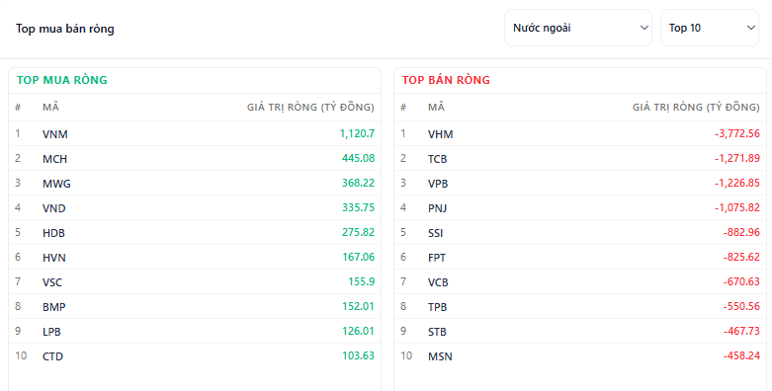
Task: Select stock code VPB
Action: tap(438, 184)
